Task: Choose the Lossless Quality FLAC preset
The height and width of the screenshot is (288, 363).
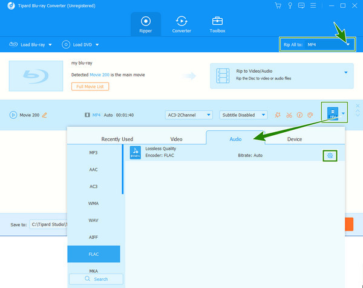Action: (x=235, y=152)
